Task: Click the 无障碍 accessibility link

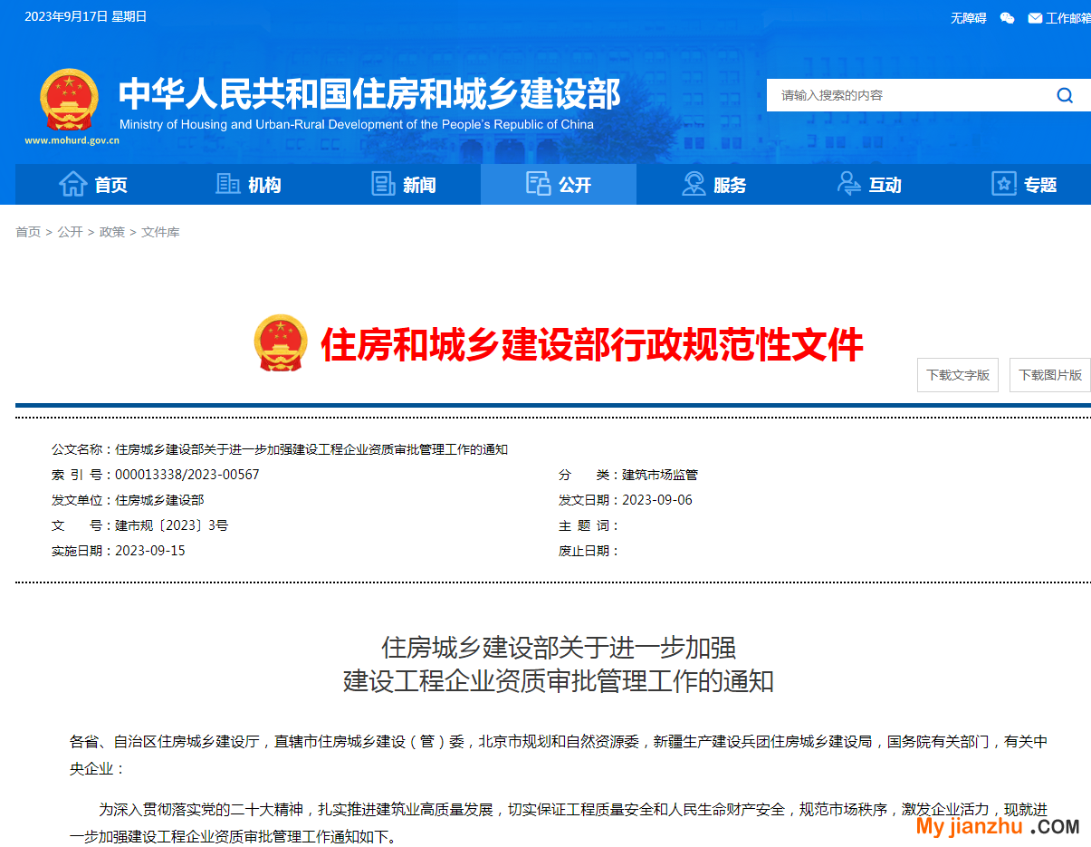Action: click(x=968, y=18)
